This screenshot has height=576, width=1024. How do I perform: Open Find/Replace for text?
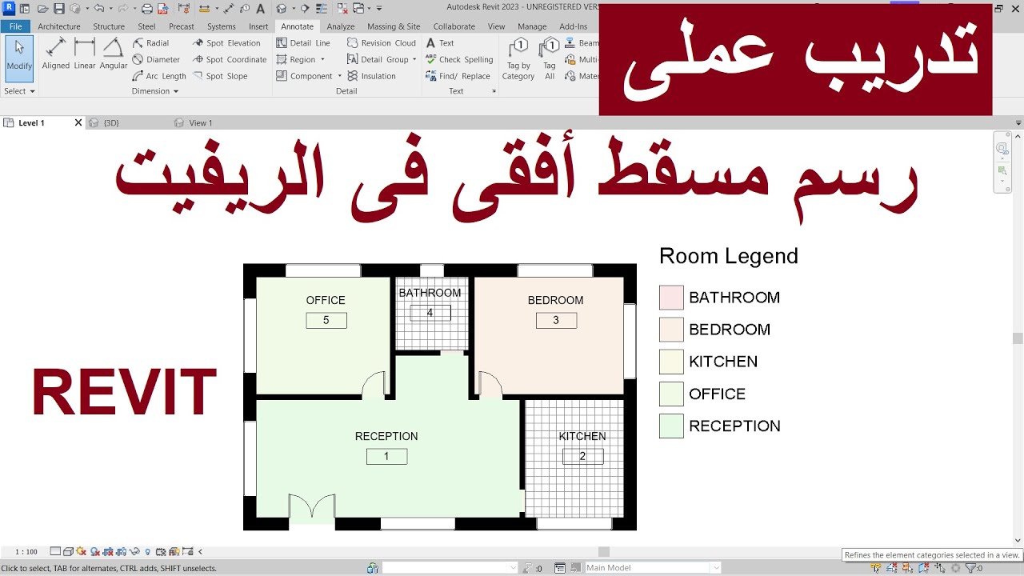[x=458, y=76]
